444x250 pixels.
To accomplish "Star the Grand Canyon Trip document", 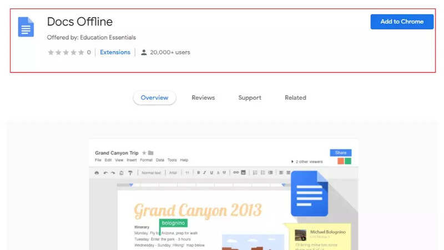I will tap(144, 153).
